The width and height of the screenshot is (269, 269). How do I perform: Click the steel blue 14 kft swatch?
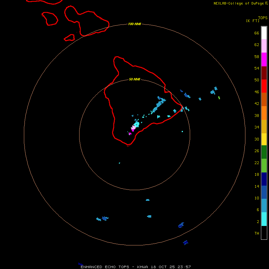(x=264, y=205)
